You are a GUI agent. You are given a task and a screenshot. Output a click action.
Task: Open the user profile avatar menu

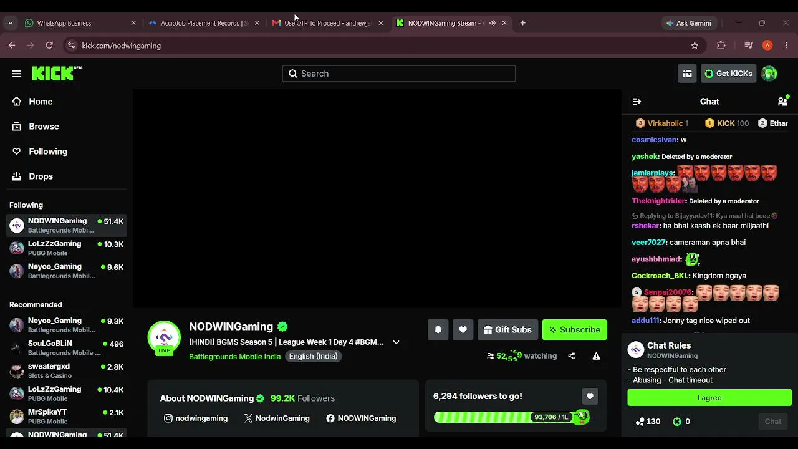(x=769, y=74)
